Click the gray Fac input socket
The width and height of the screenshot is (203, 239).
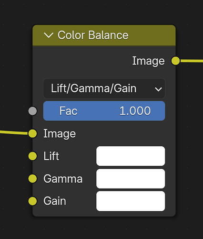[32, 111]
